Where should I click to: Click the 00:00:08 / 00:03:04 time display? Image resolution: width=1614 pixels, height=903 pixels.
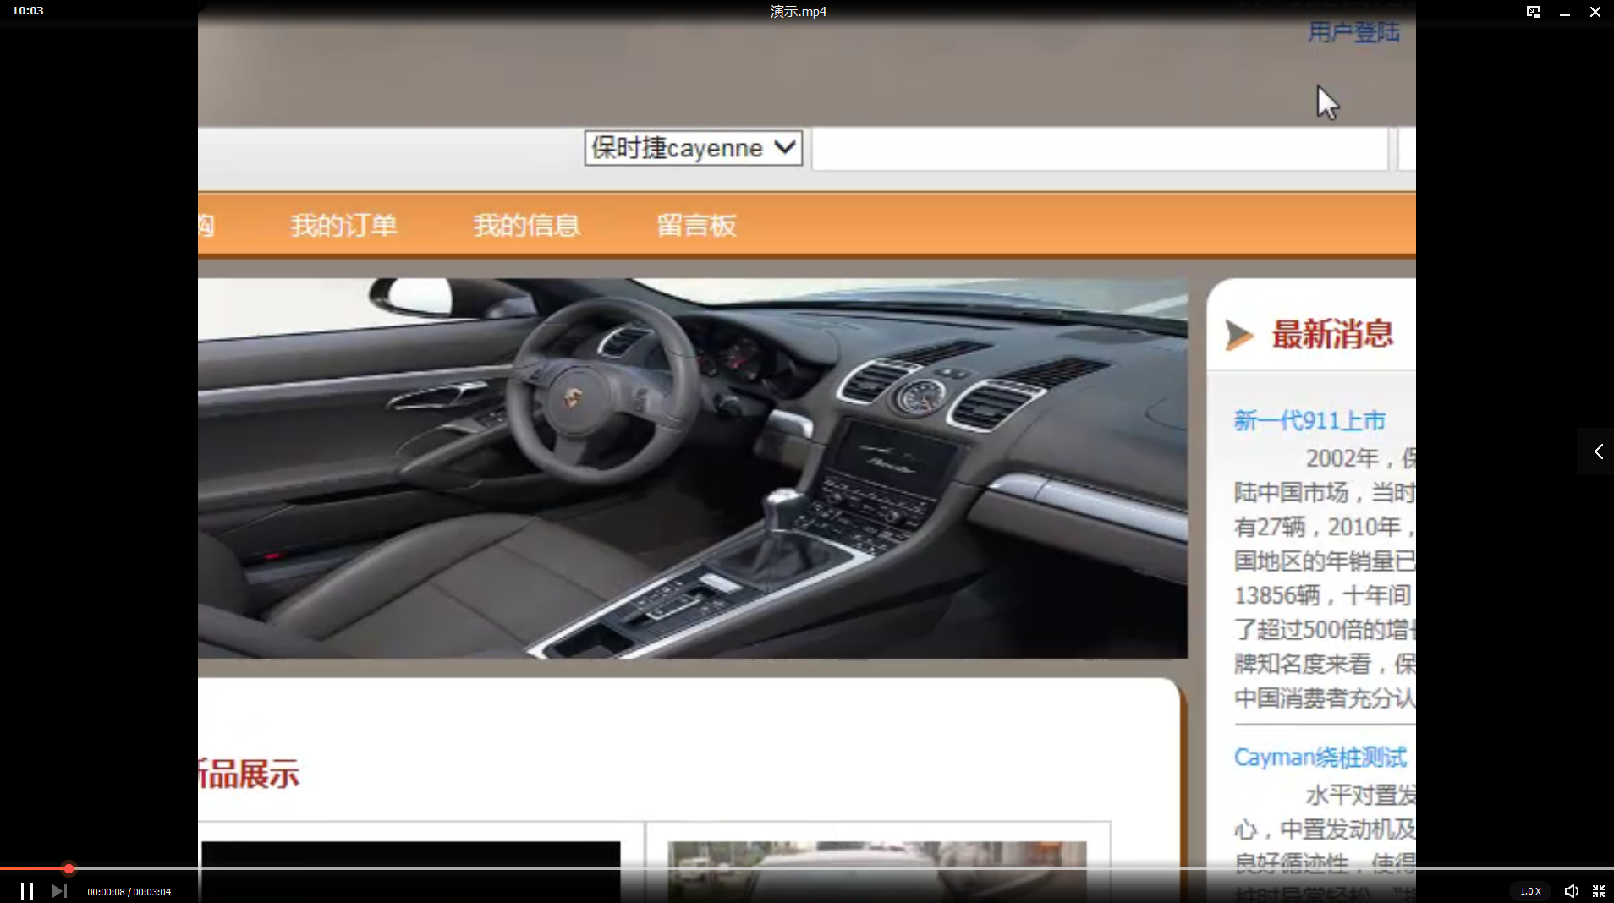pos(129,892)
